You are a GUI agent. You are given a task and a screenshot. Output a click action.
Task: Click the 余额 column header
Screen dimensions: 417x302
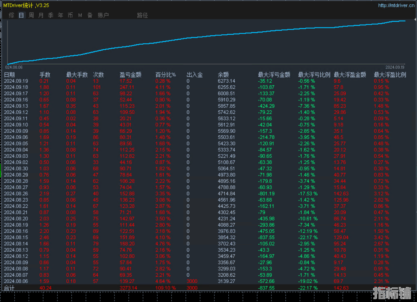pos(223,75)
